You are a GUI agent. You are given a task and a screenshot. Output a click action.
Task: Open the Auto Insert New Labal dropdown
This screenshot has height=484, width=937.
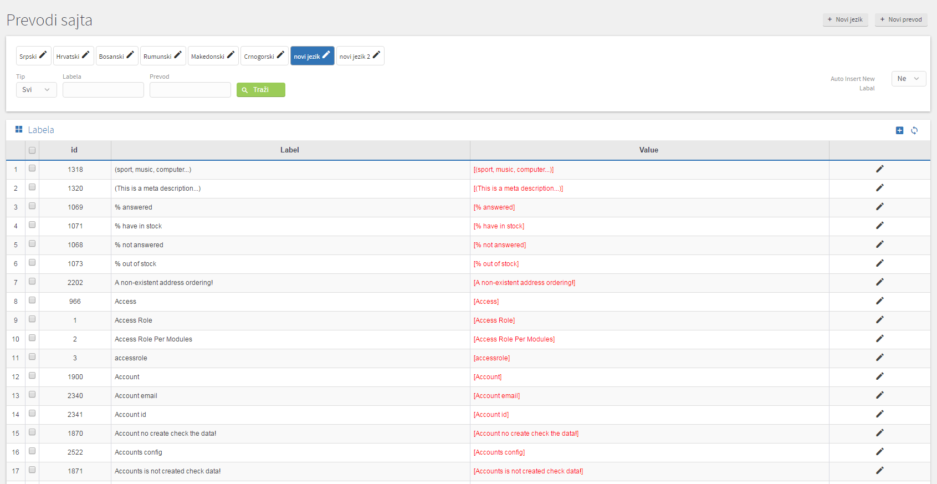pyautogui.click(x=909, y=79)
